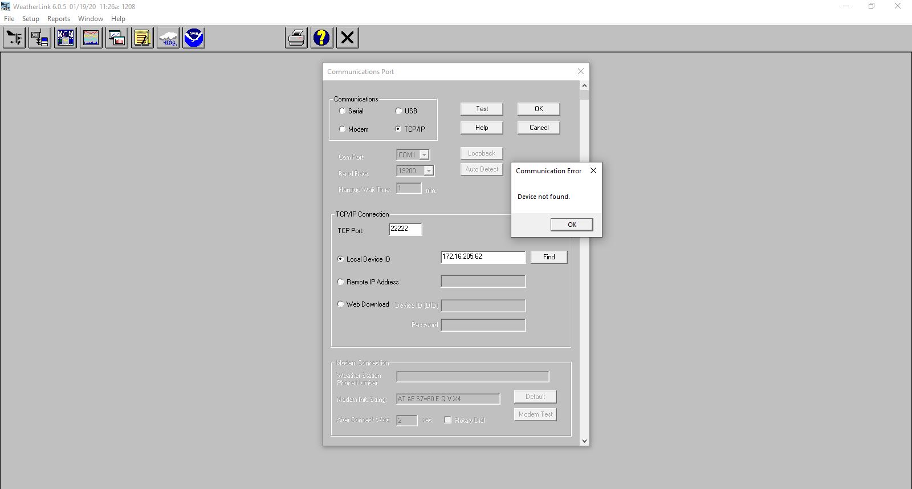Open the colored strip chart icon
This screenshot has width=912, height=489.
pos(91,38)
